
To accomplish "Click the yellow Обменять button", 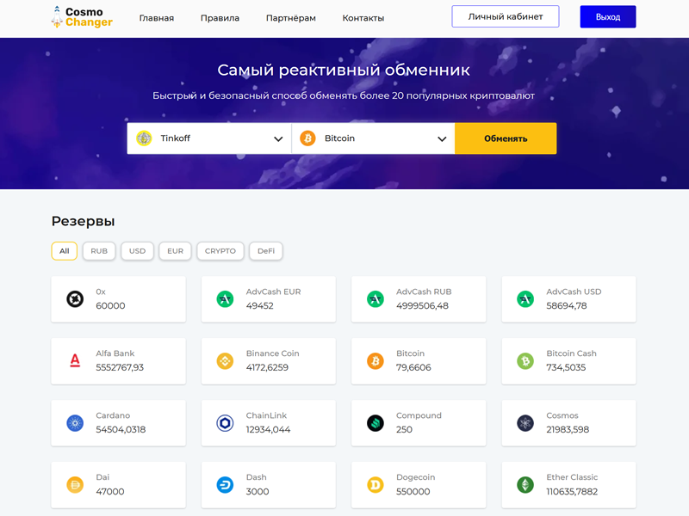I will [506, 138].
